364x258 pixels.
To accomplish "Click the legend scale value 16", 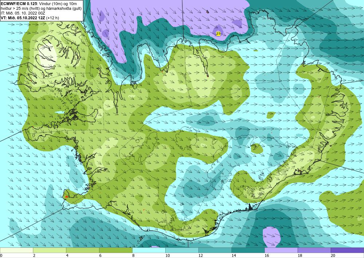I will [267, 256].
